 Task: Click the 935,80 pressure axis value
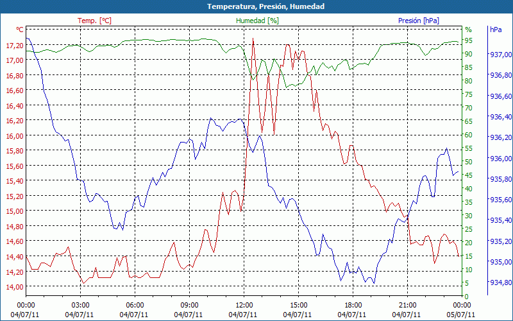501,179
